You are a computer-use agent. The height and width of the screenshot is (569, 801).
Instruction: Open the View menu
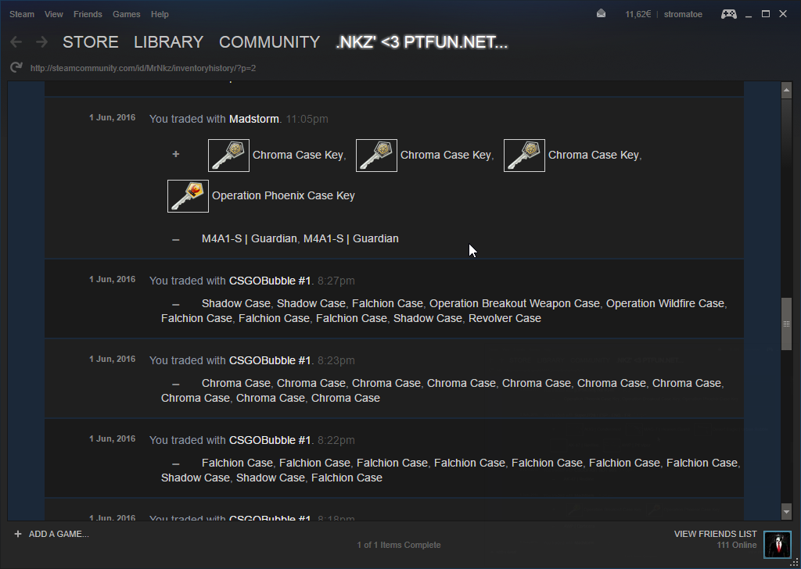[x=54, y=14]
